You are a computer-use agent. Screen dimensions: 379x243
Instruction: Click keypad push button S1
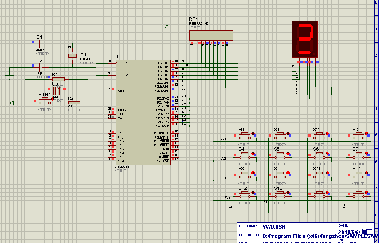click(x=280, y=136)
